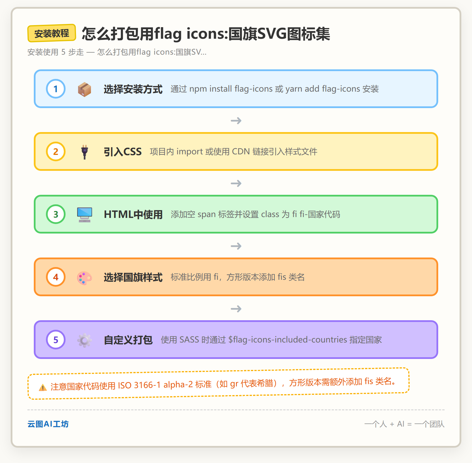Click the subtitle 安装使用 5 步走
The width and height of the screenshot is (472, 463).
117,52
